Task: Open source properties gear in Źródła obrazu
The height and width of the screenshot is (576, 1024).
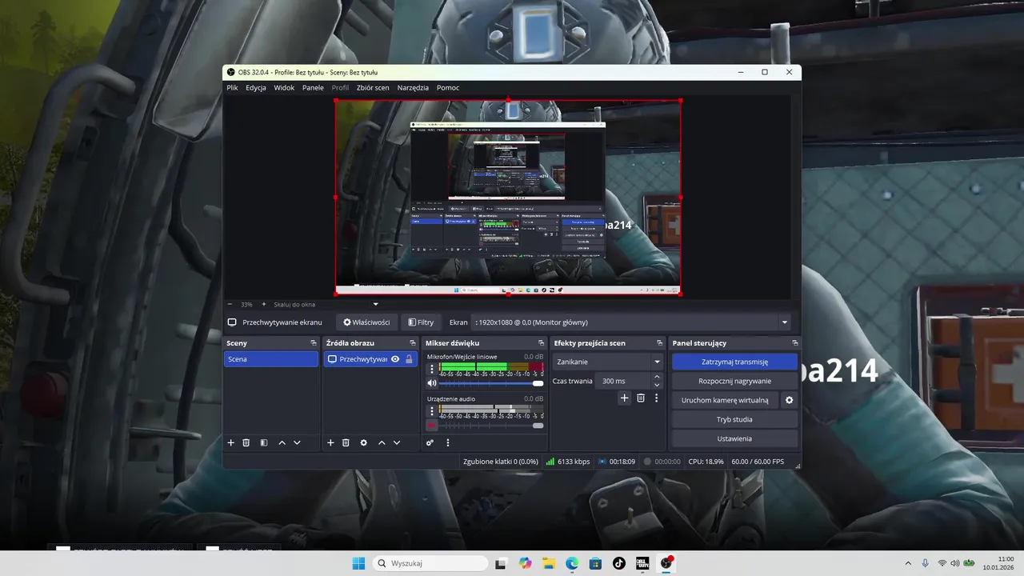Action: (363, 442)
